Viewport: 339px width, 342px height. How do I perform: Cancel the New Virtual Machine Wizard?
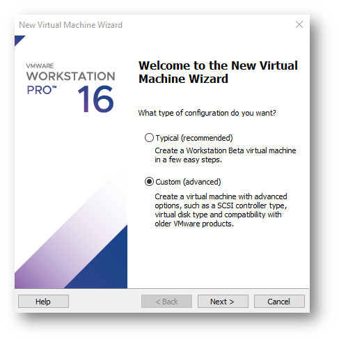click(279, 302)
